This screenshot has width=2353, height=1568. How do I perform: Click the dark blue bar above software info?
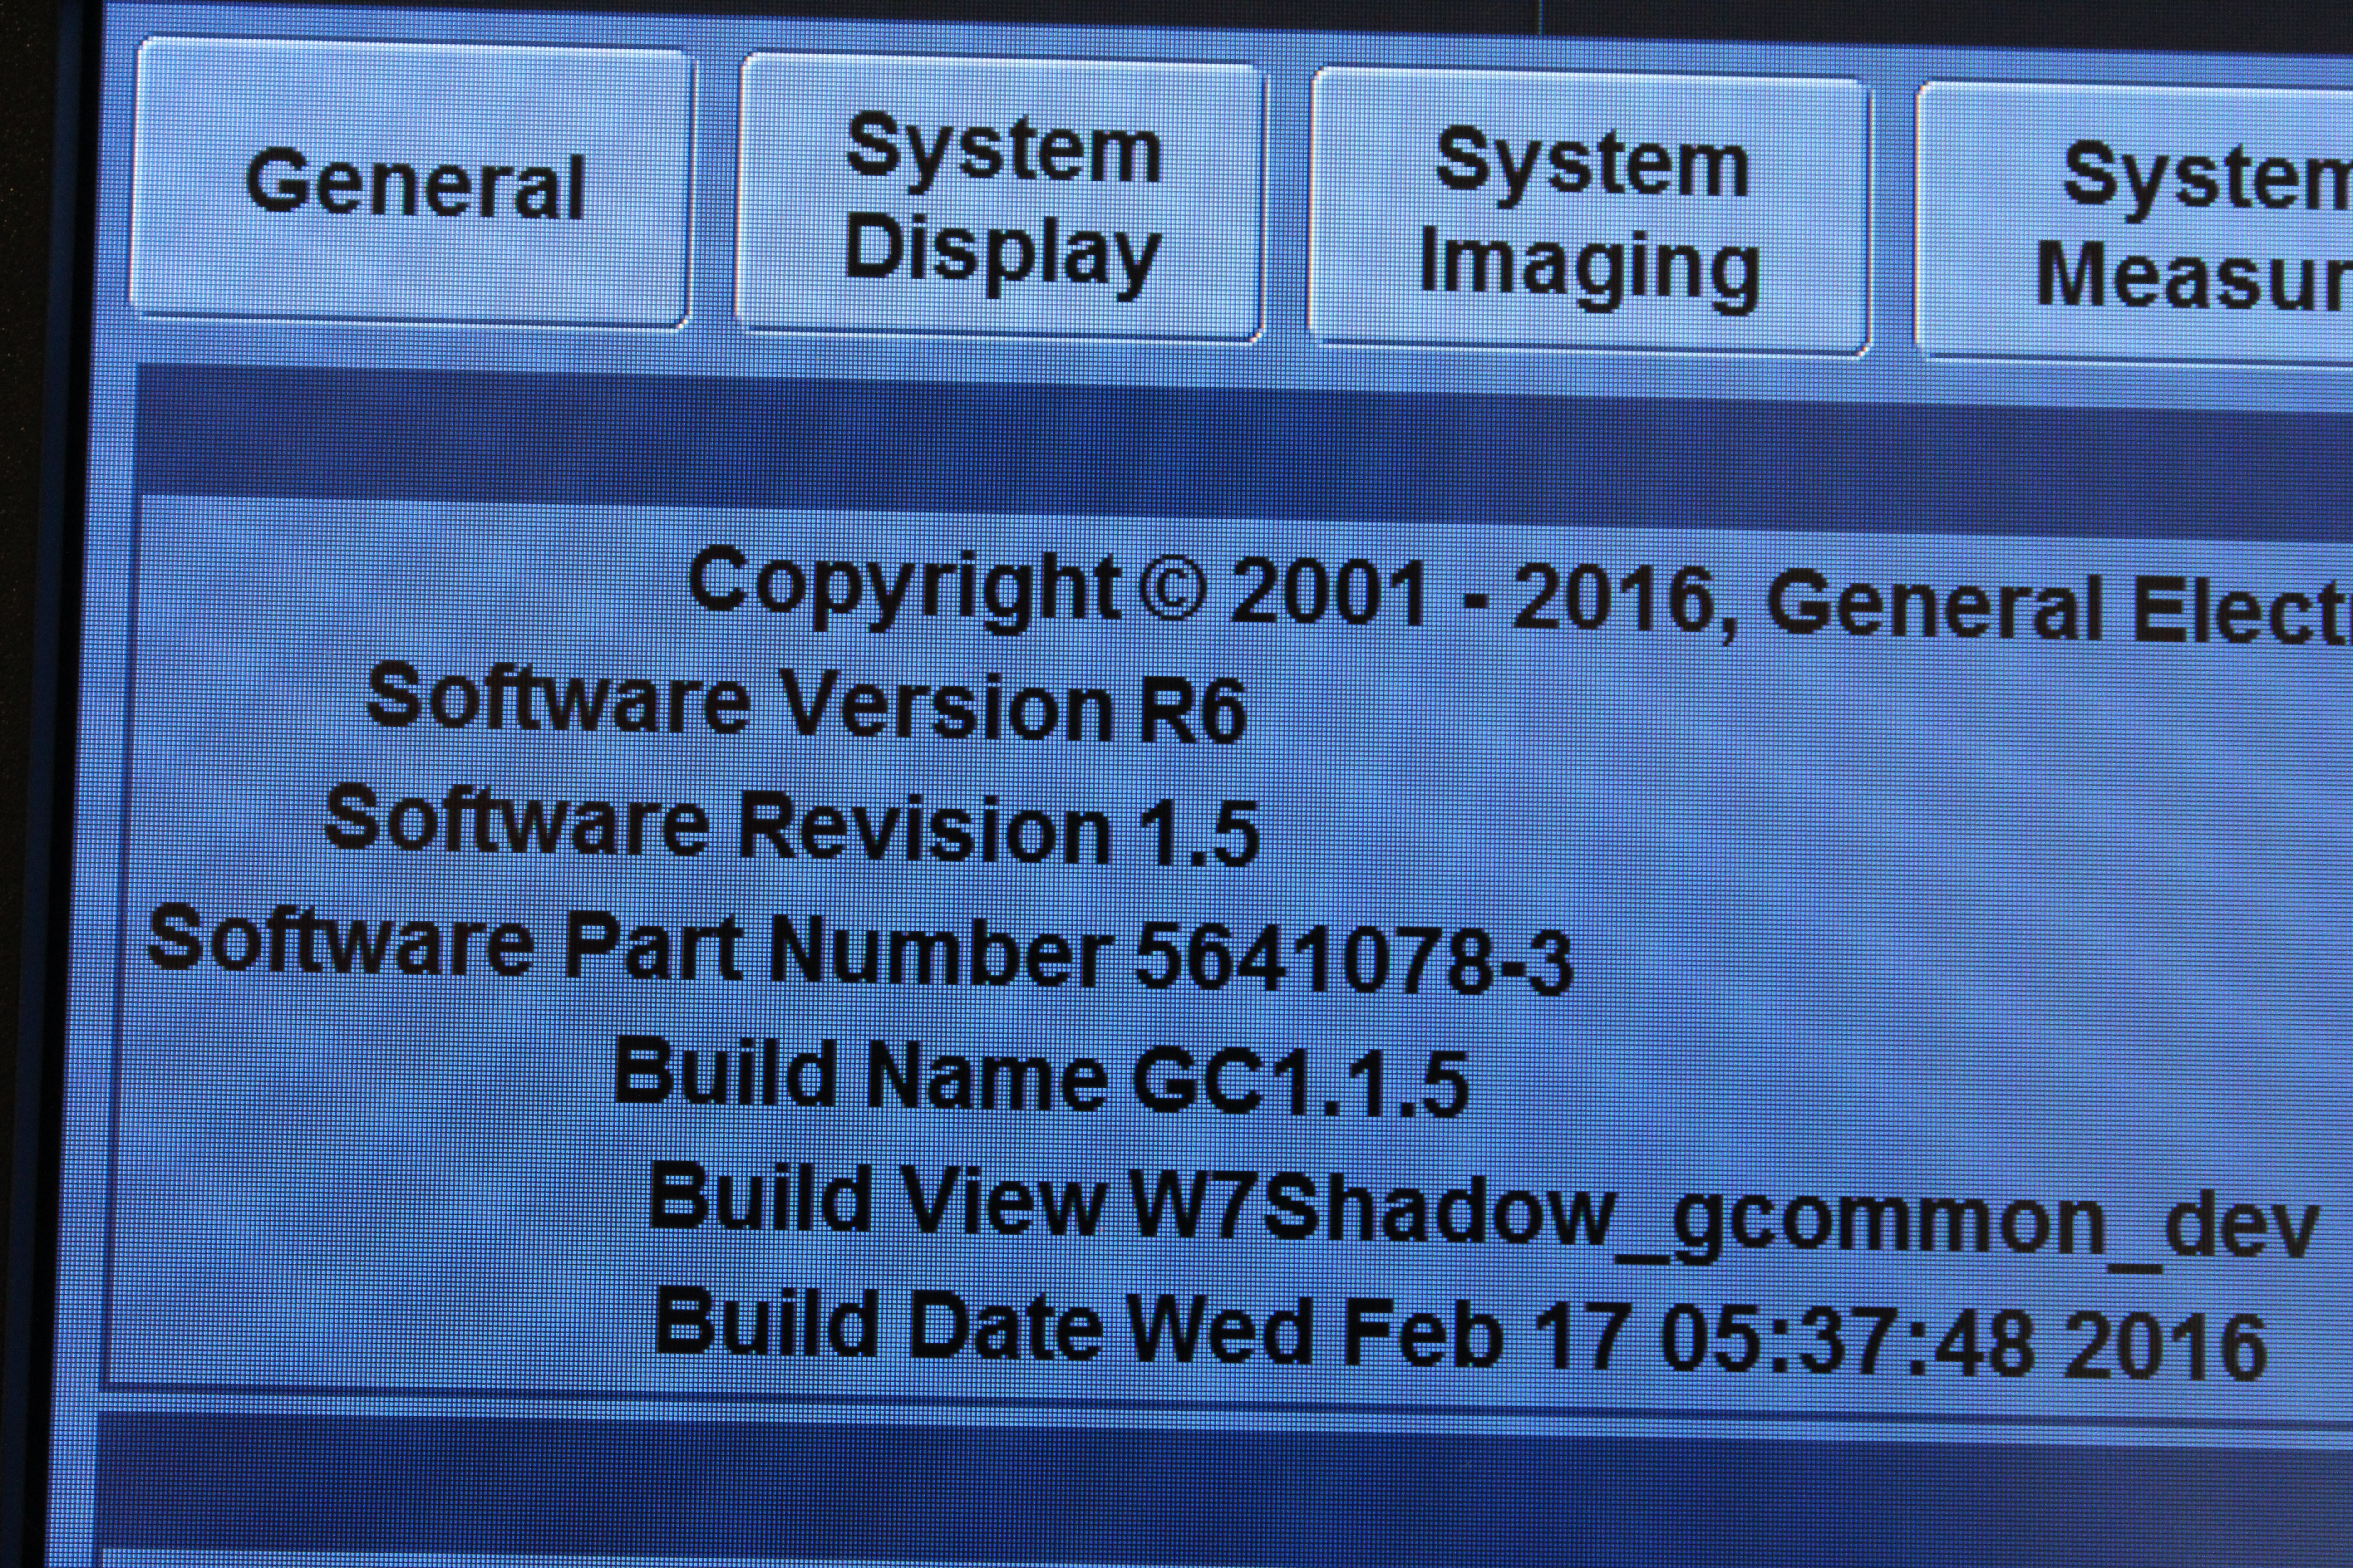pos(1201,450)
